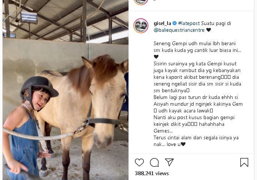Click the blue verified badge beside gisel_la

pos(175,24)
